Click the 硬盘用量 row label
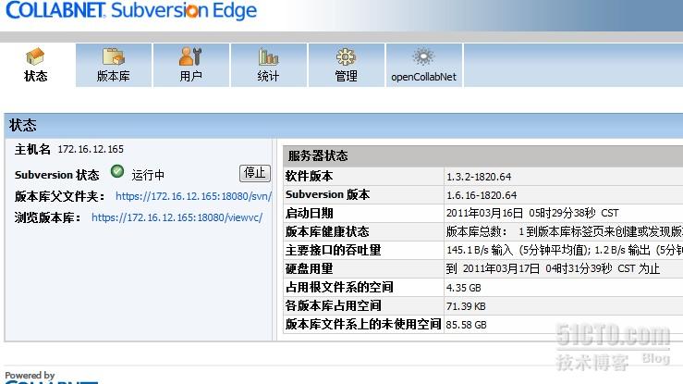Viewport: 683px width, 384px height. click(310, 268)
